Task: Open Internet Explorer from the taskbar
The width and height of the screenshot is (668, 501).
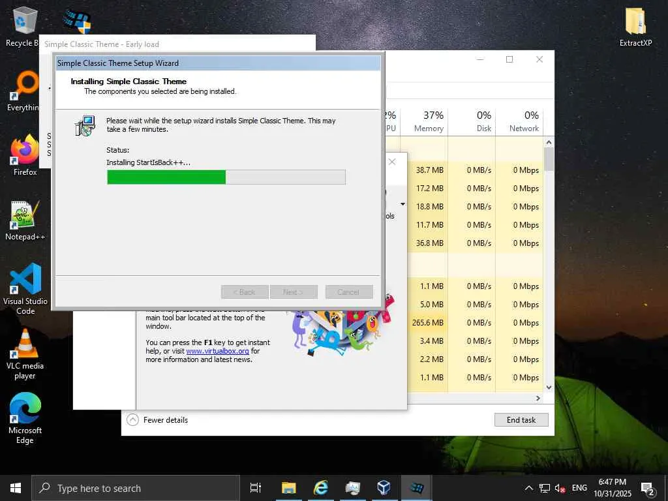Action: [320, 488]
